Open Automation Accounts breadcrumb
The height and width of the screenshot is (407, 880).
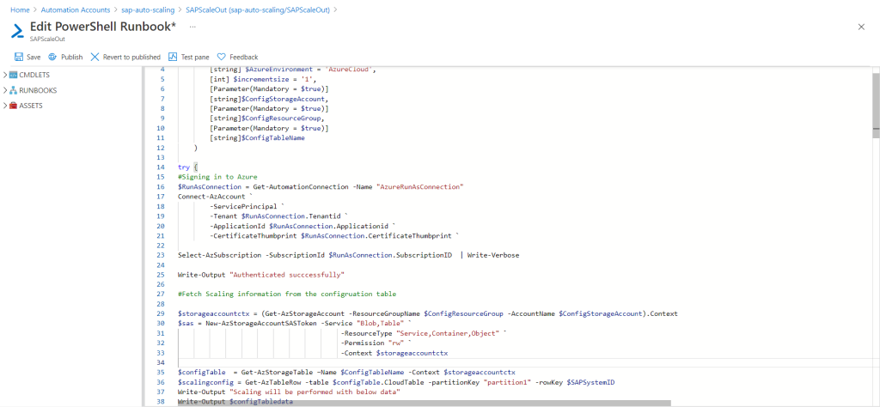76,10
